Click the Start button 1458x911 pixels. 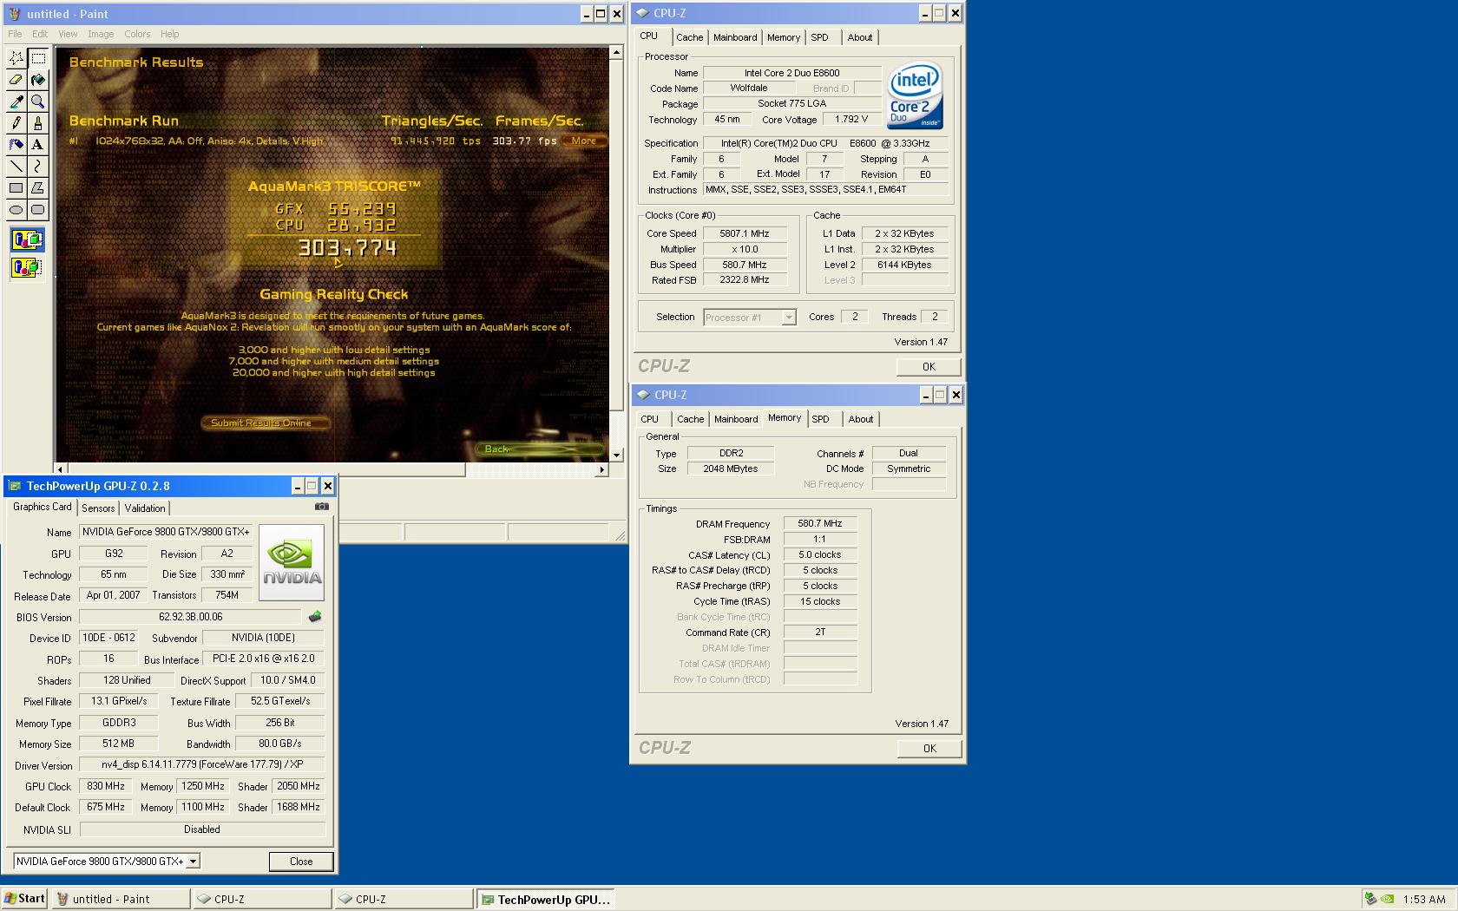pos(24,899)
